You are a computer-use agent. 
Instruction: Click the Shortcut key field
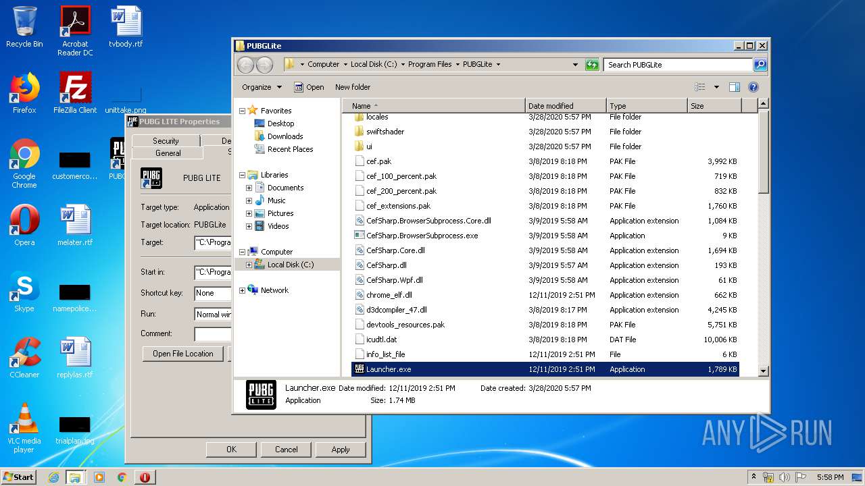[213, 294]
